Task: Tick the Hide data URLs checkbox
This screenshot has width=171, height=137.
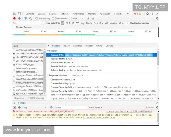Action: (44, 23)
